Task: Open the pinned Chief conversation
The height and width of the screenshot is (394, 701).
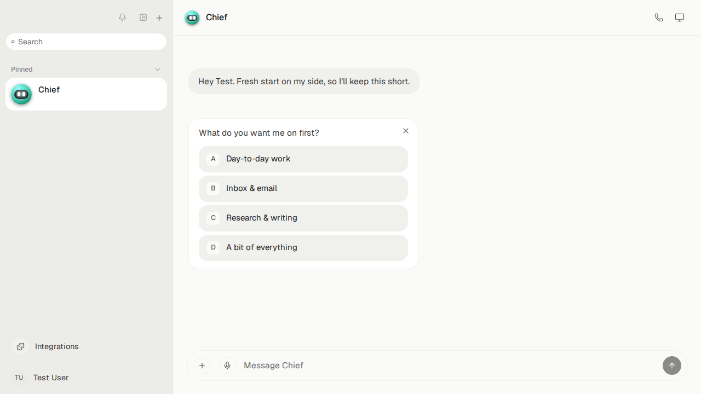Action: click(x=86, y=94)
